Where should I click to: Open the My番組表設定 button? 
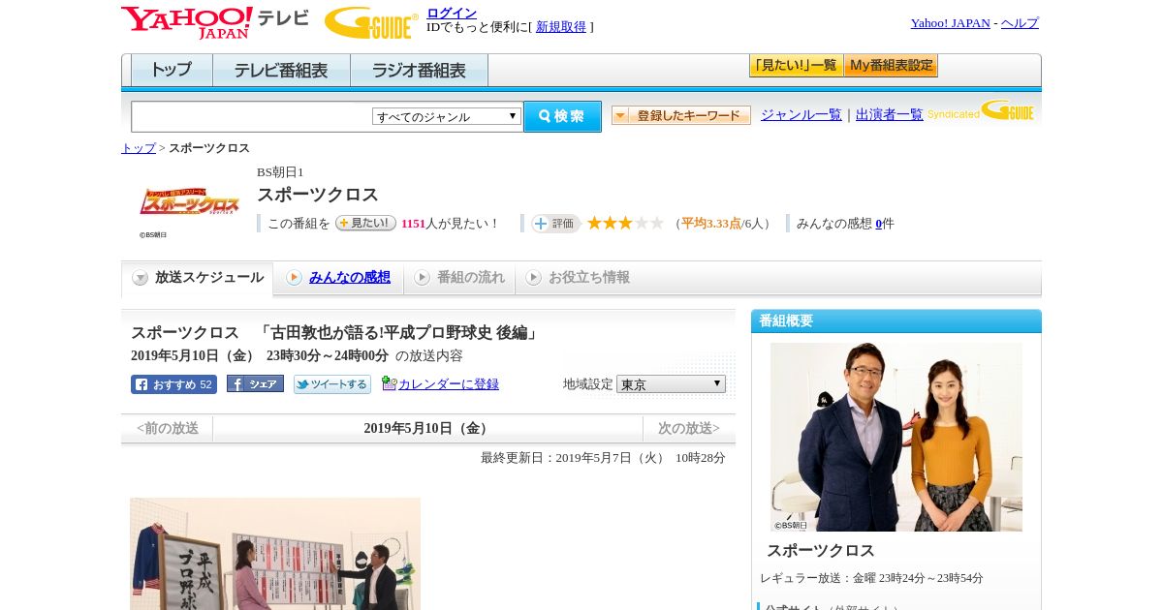pyautogui.click(x=891, y=66)
